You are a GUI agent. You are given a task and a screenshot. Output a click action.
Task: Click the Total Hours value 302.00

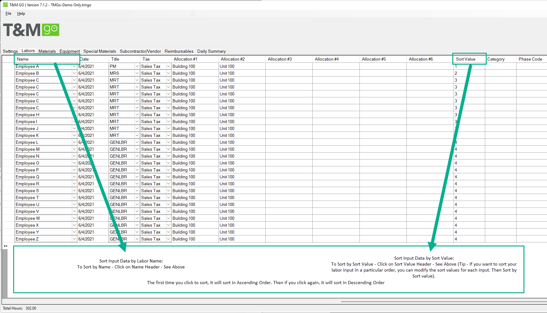tap(31, 308)
